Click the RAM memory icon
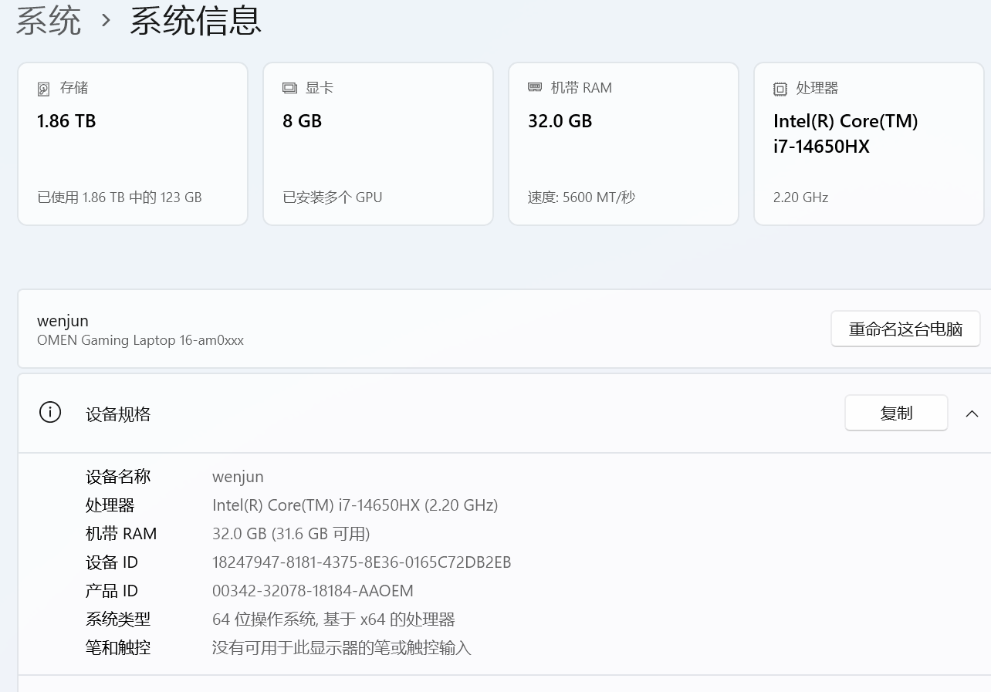This screenshot has height=692, width=991. [535, 88]
